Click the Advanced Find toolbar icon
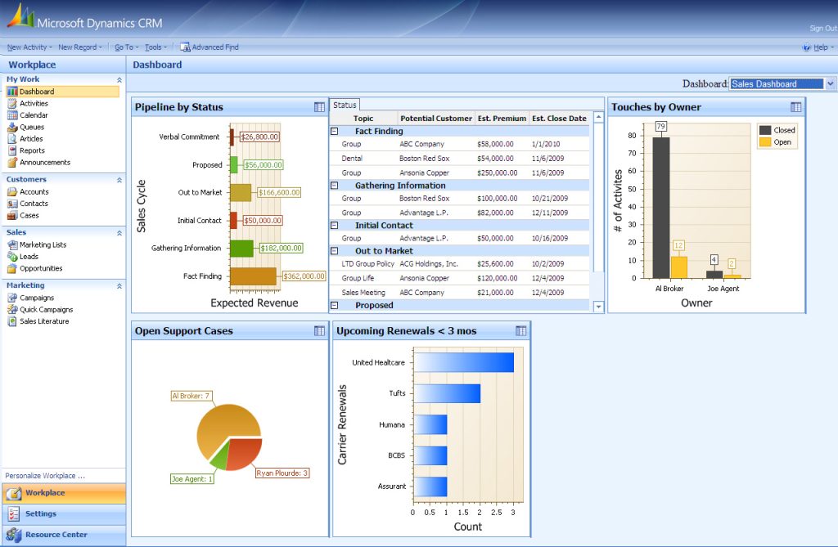Screen dimensions: 838x547 [x=185, y=47]
